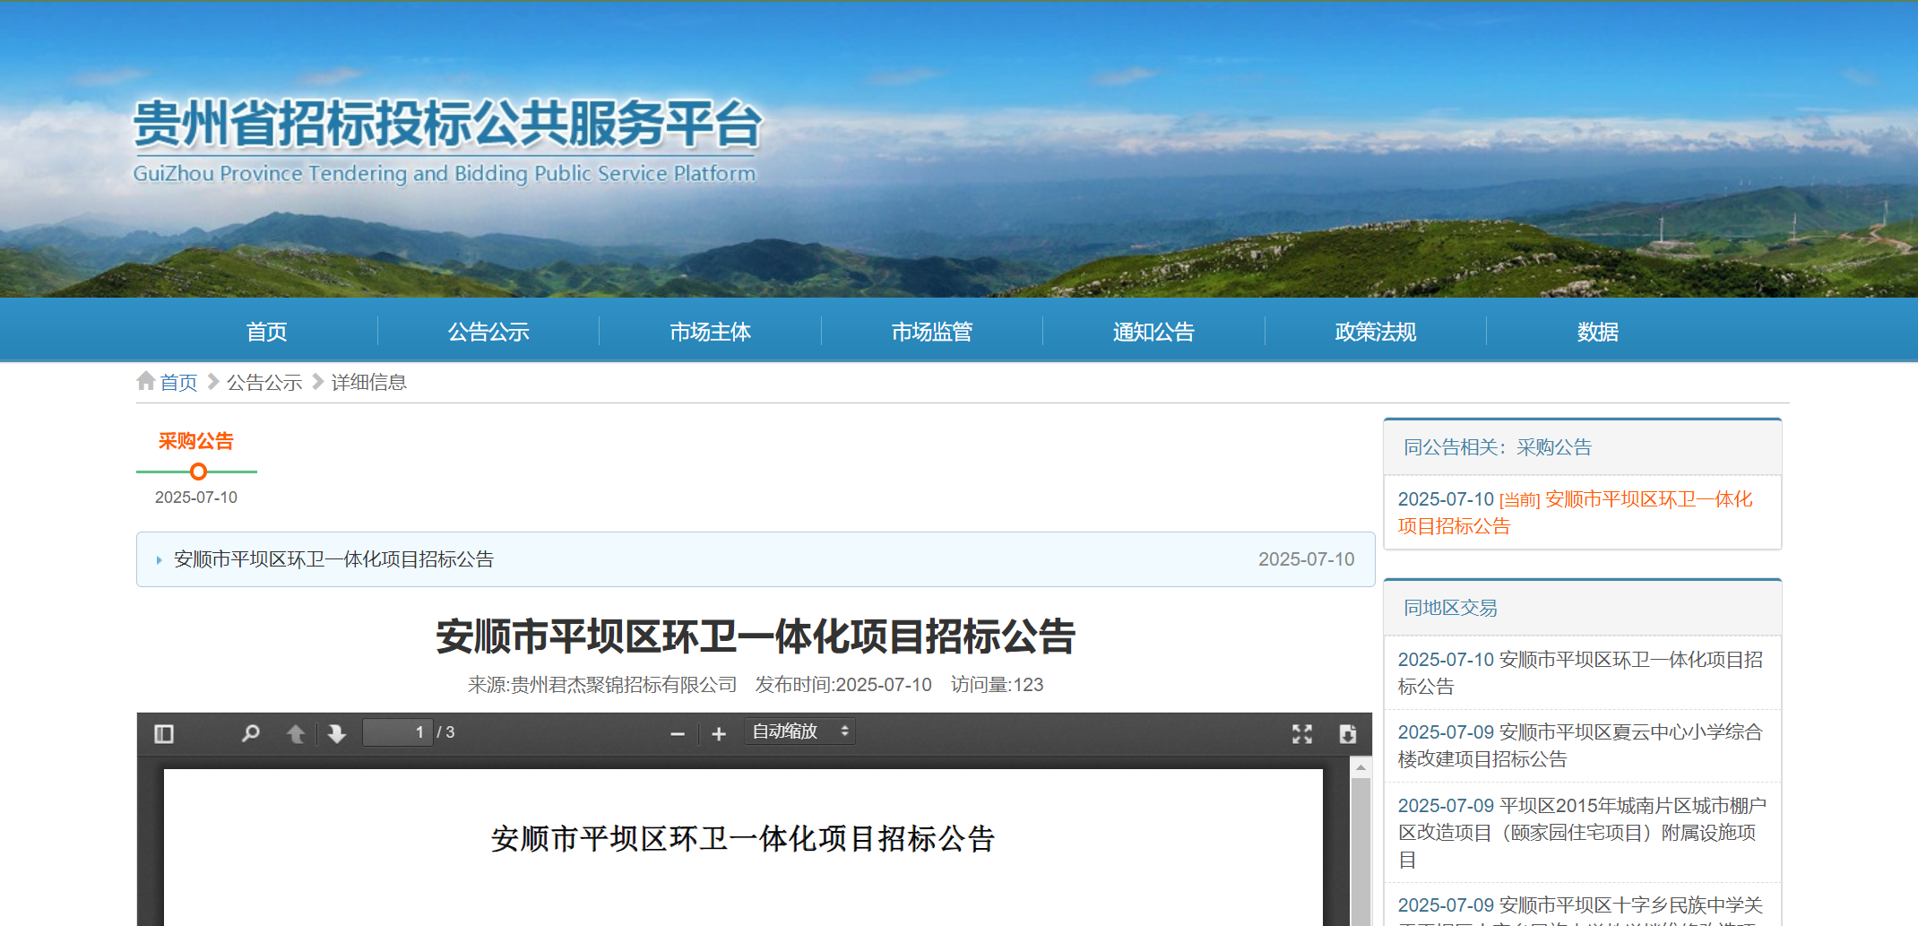The height and width of the screenshot is (926, 1918).
Task: Open 市场监管 in the navigation bar
Action: [x=932, y=332]
